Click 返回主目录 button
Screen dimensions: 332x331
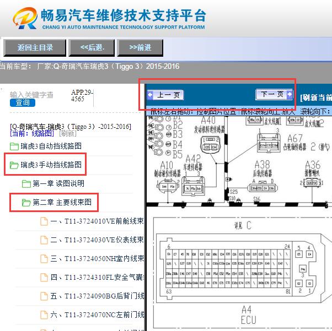(x=35, y=47)
